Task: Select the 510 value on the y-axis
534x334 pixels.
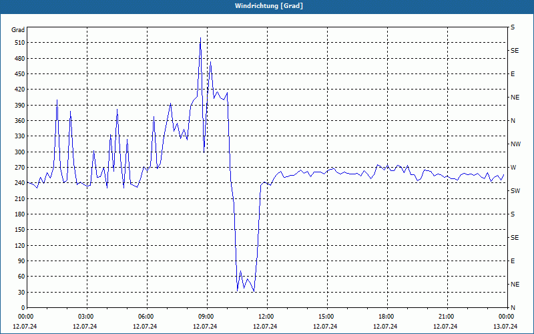Action: 20,43
